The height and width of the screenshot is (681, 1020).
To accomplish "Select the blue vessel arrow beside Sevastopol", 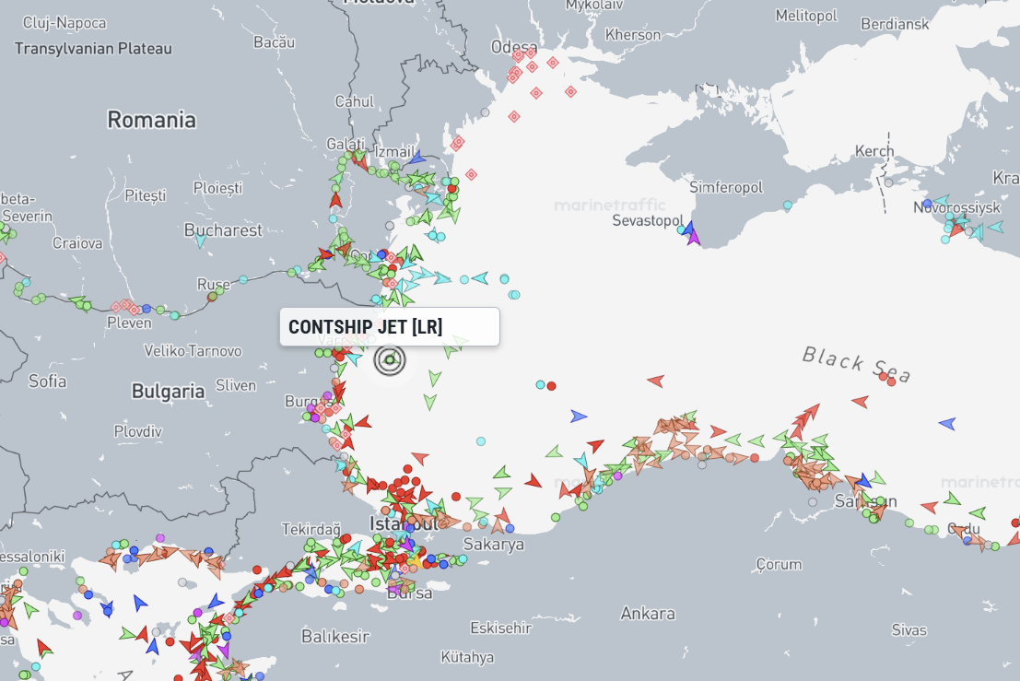I will tap(688, 228).
